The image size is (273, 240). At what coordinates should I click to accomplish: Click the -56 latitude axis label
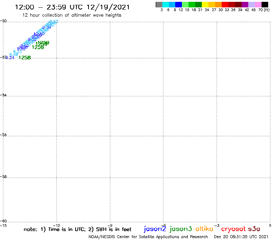point(3,135)
